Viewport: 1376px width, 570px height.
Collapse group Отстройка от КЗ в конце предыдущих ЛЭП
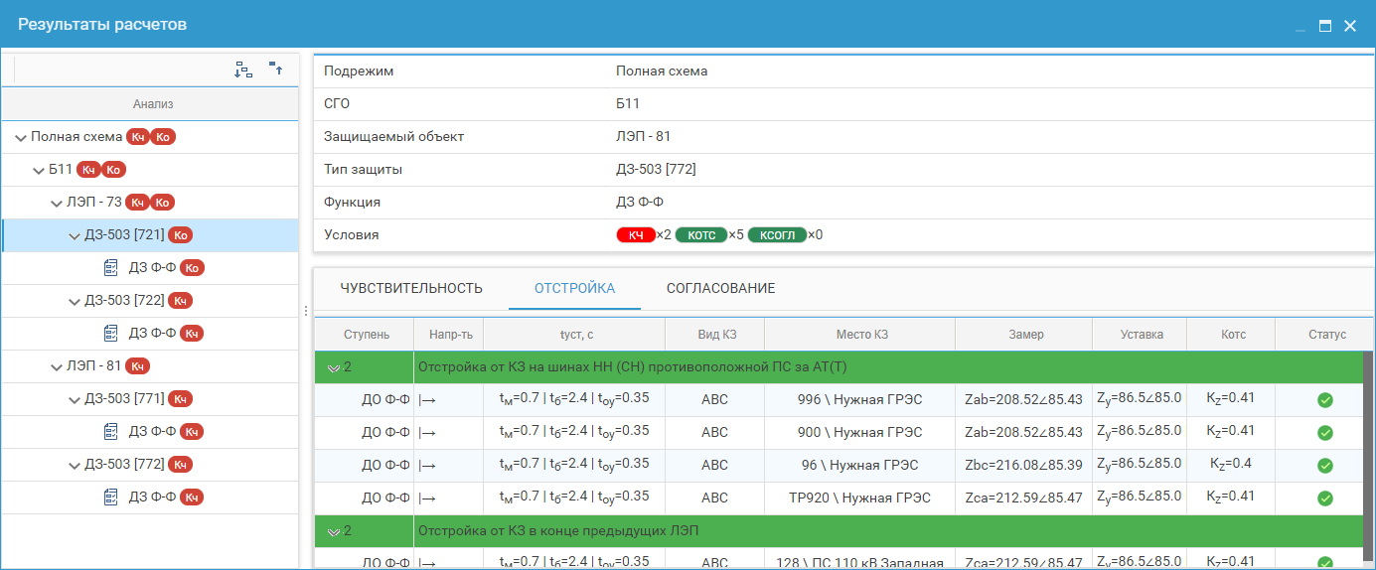click(x=334, y=531)
